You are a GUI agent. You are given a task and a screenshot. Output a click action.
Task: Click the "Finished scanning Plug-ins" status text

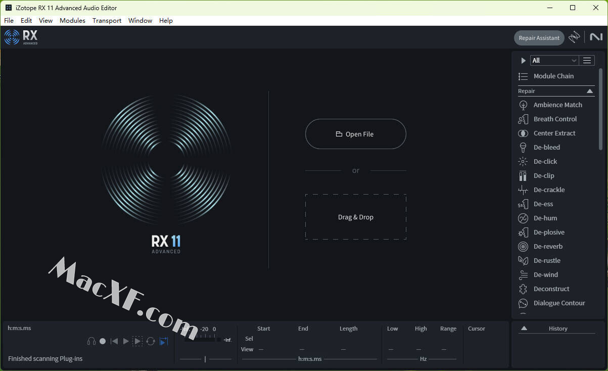45,358
